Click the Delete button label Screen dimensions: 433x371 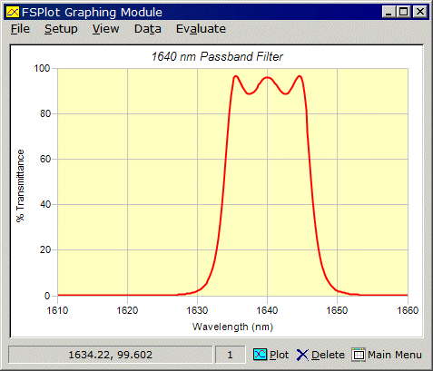point(328,355)
